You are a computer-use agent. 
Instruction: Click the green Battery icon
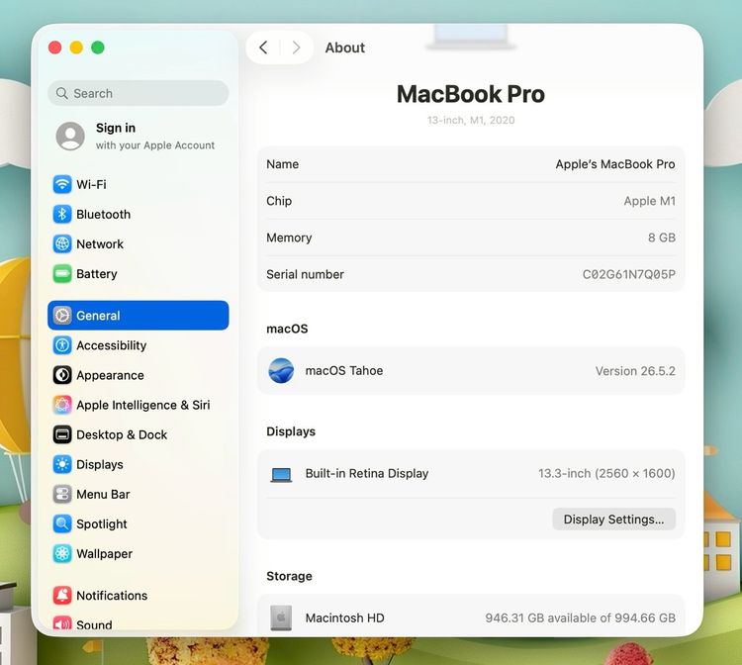click(x=62, y=273)
